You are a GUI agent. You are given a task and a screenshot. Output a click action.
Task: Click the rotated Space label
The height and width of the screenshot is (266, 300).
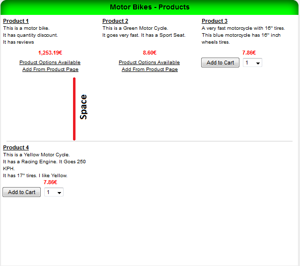click(x=83, y=107)
